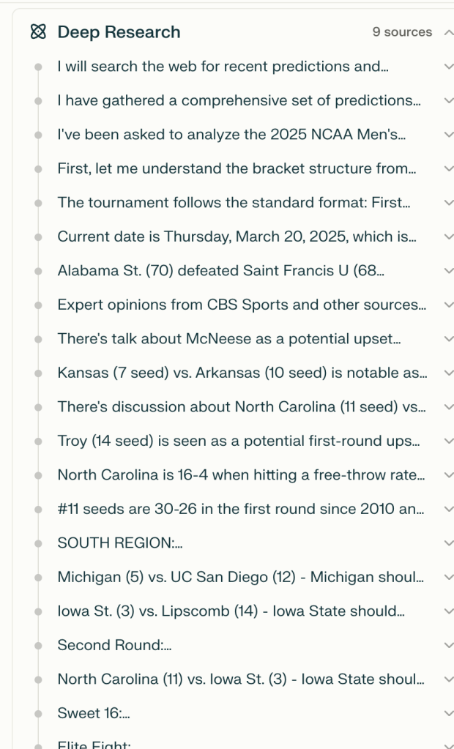Click the bullet dot next to 'First, let me understand'
The width and height of the screenshot is (454, 749).
click(x=38, y=169)
